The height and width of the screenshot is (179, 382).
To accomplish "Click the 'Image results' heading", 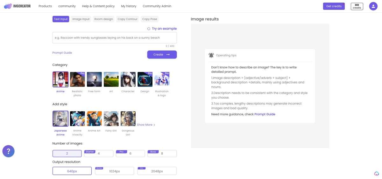I will [x=205, y=19].
